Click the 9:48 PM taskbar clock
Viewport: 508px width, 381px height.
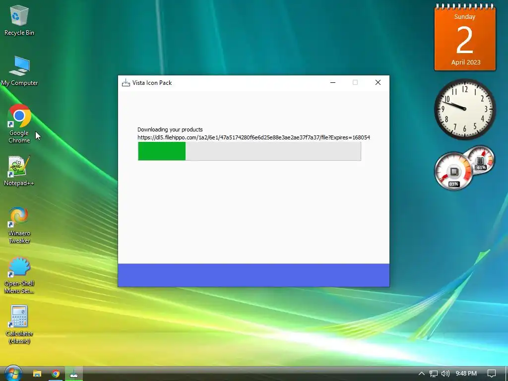466,374
